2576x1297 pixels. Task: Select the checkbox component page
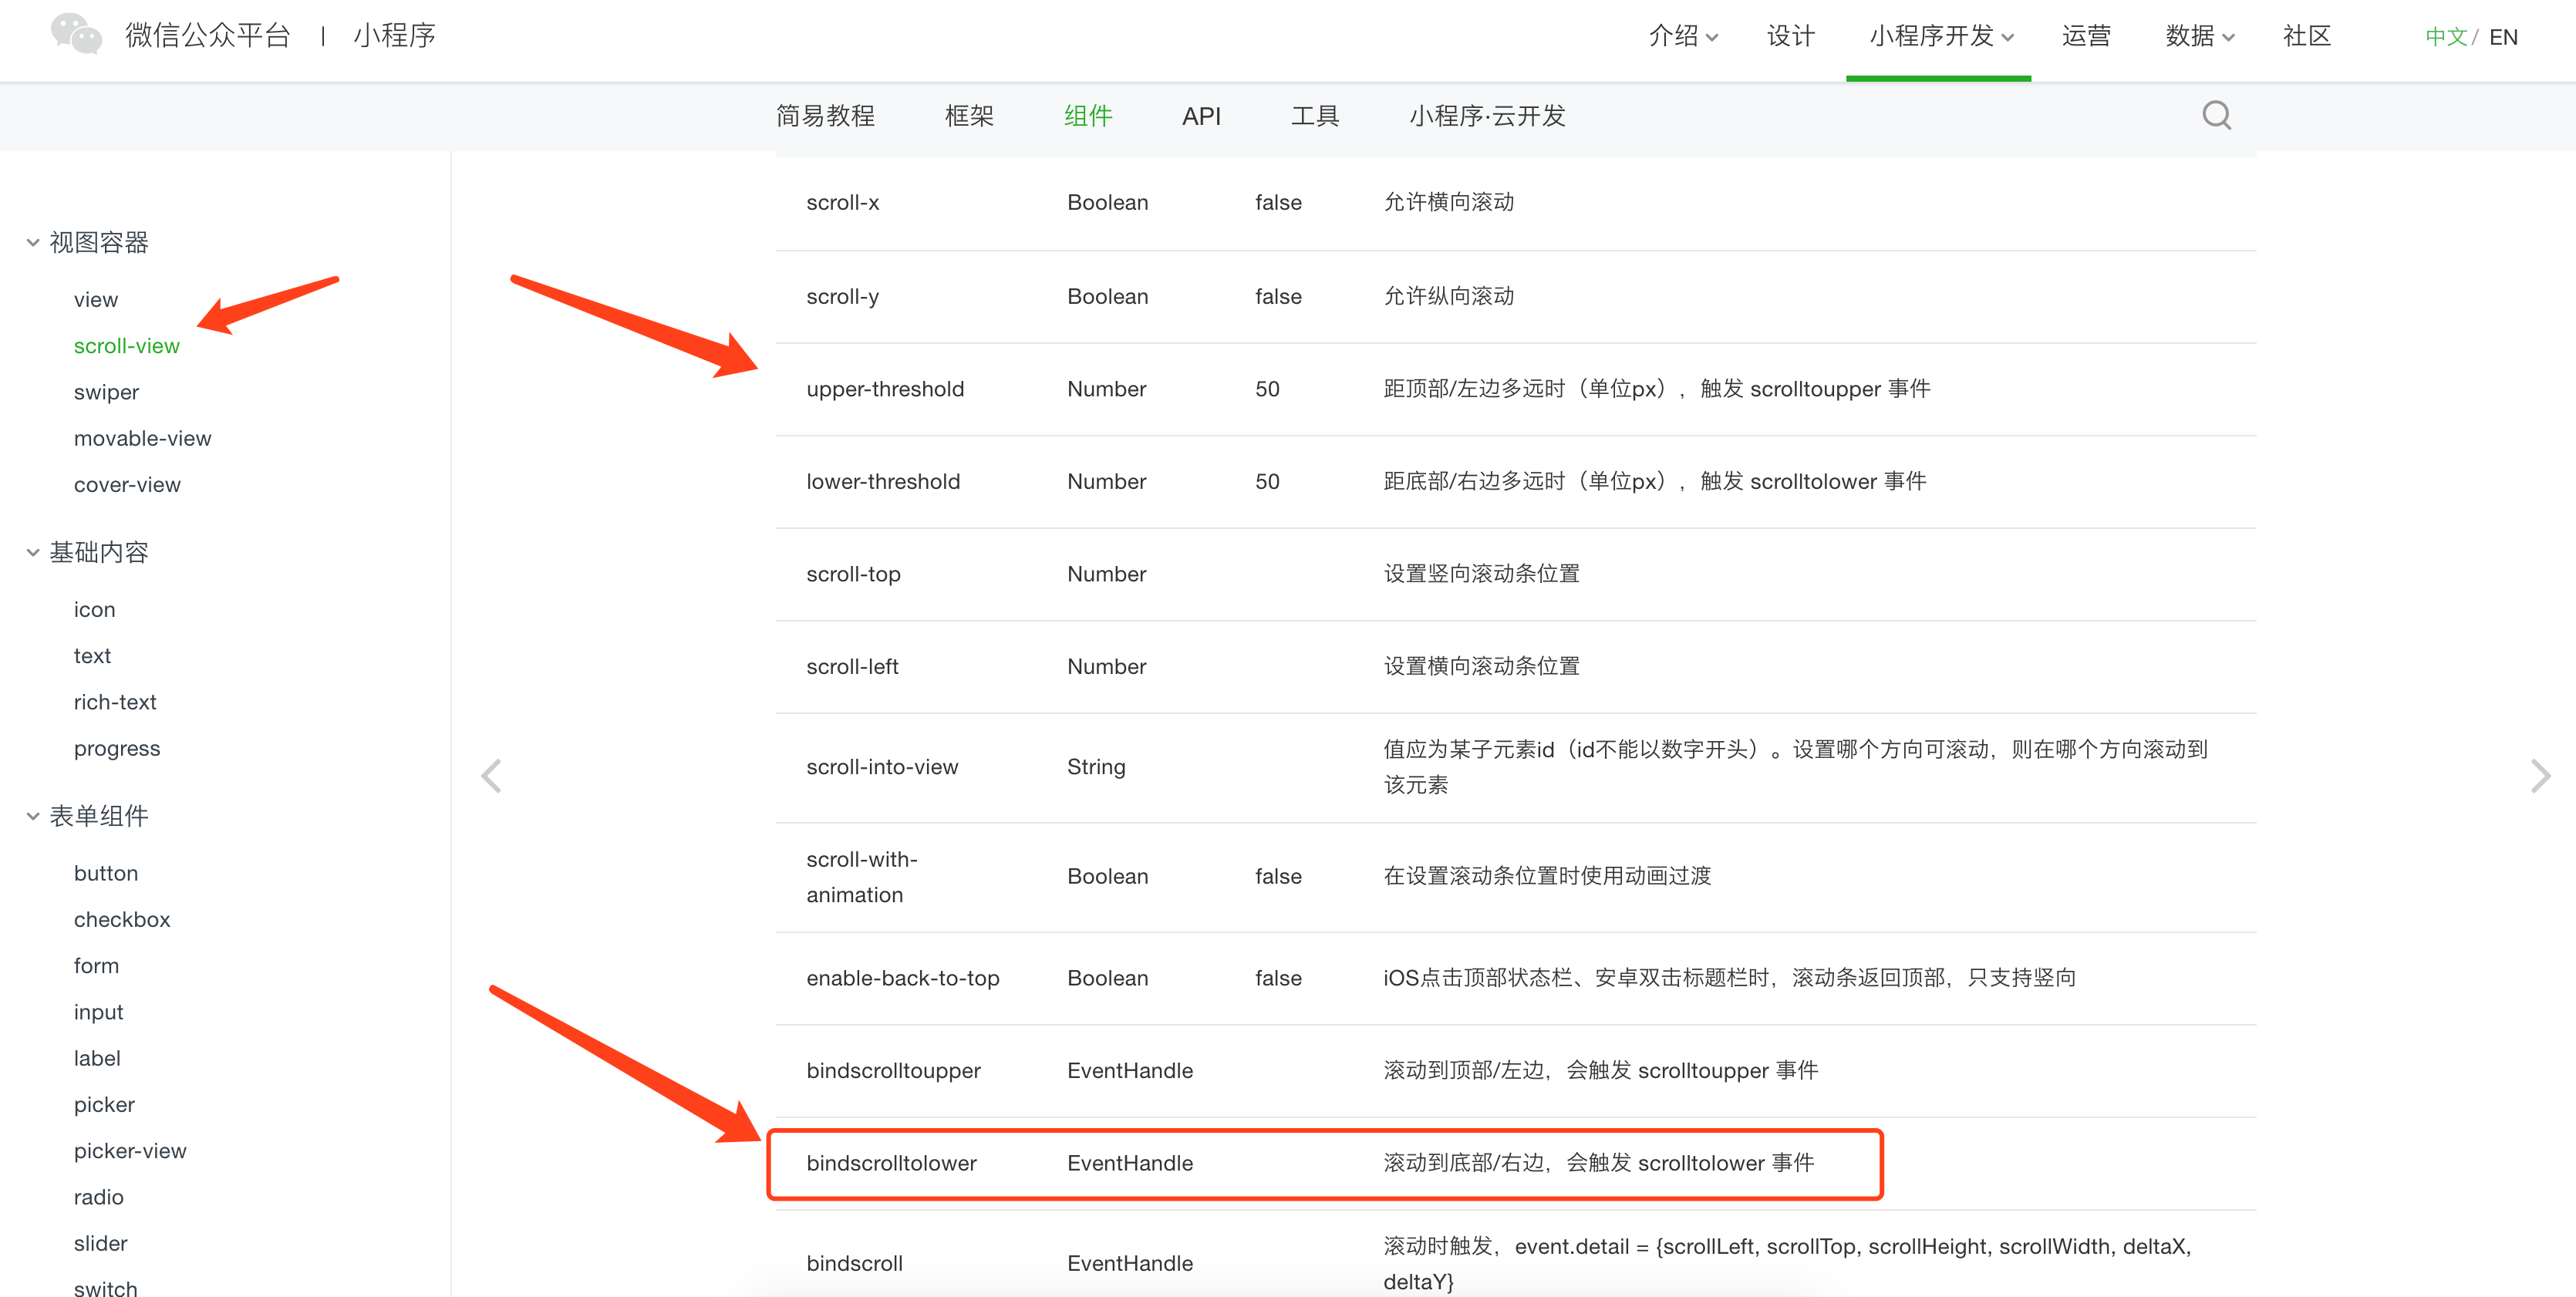click(x=122, y=919)
